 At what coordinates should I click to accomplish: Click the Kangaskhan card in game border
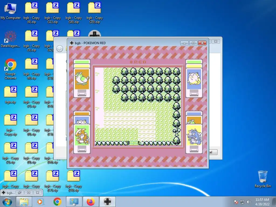(x=82, y=139)
